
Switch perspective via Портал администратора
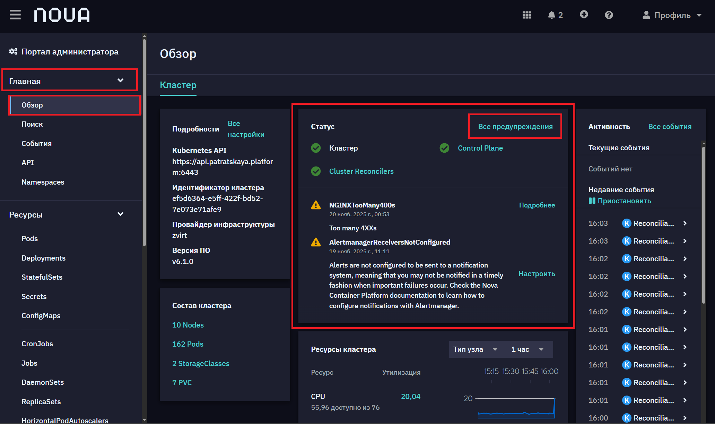[64, 52]
